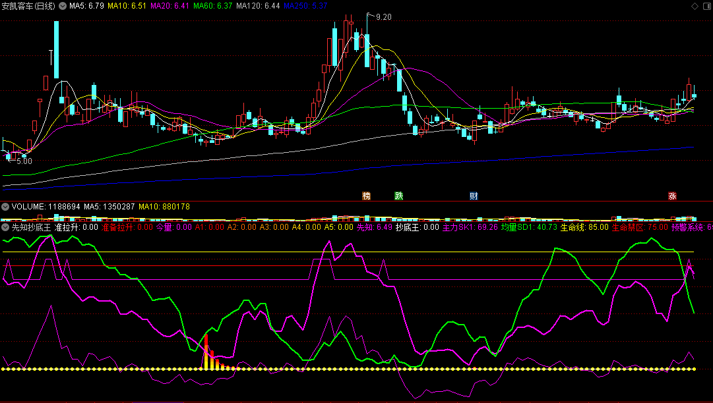Click the A2: 0.00 value
This screenshot has width=713, height=403.
tap(242, 227)
